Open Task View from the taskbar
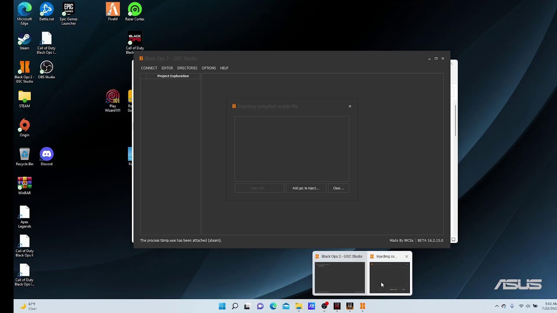The image size is (557, 313). tap(247, 306)
